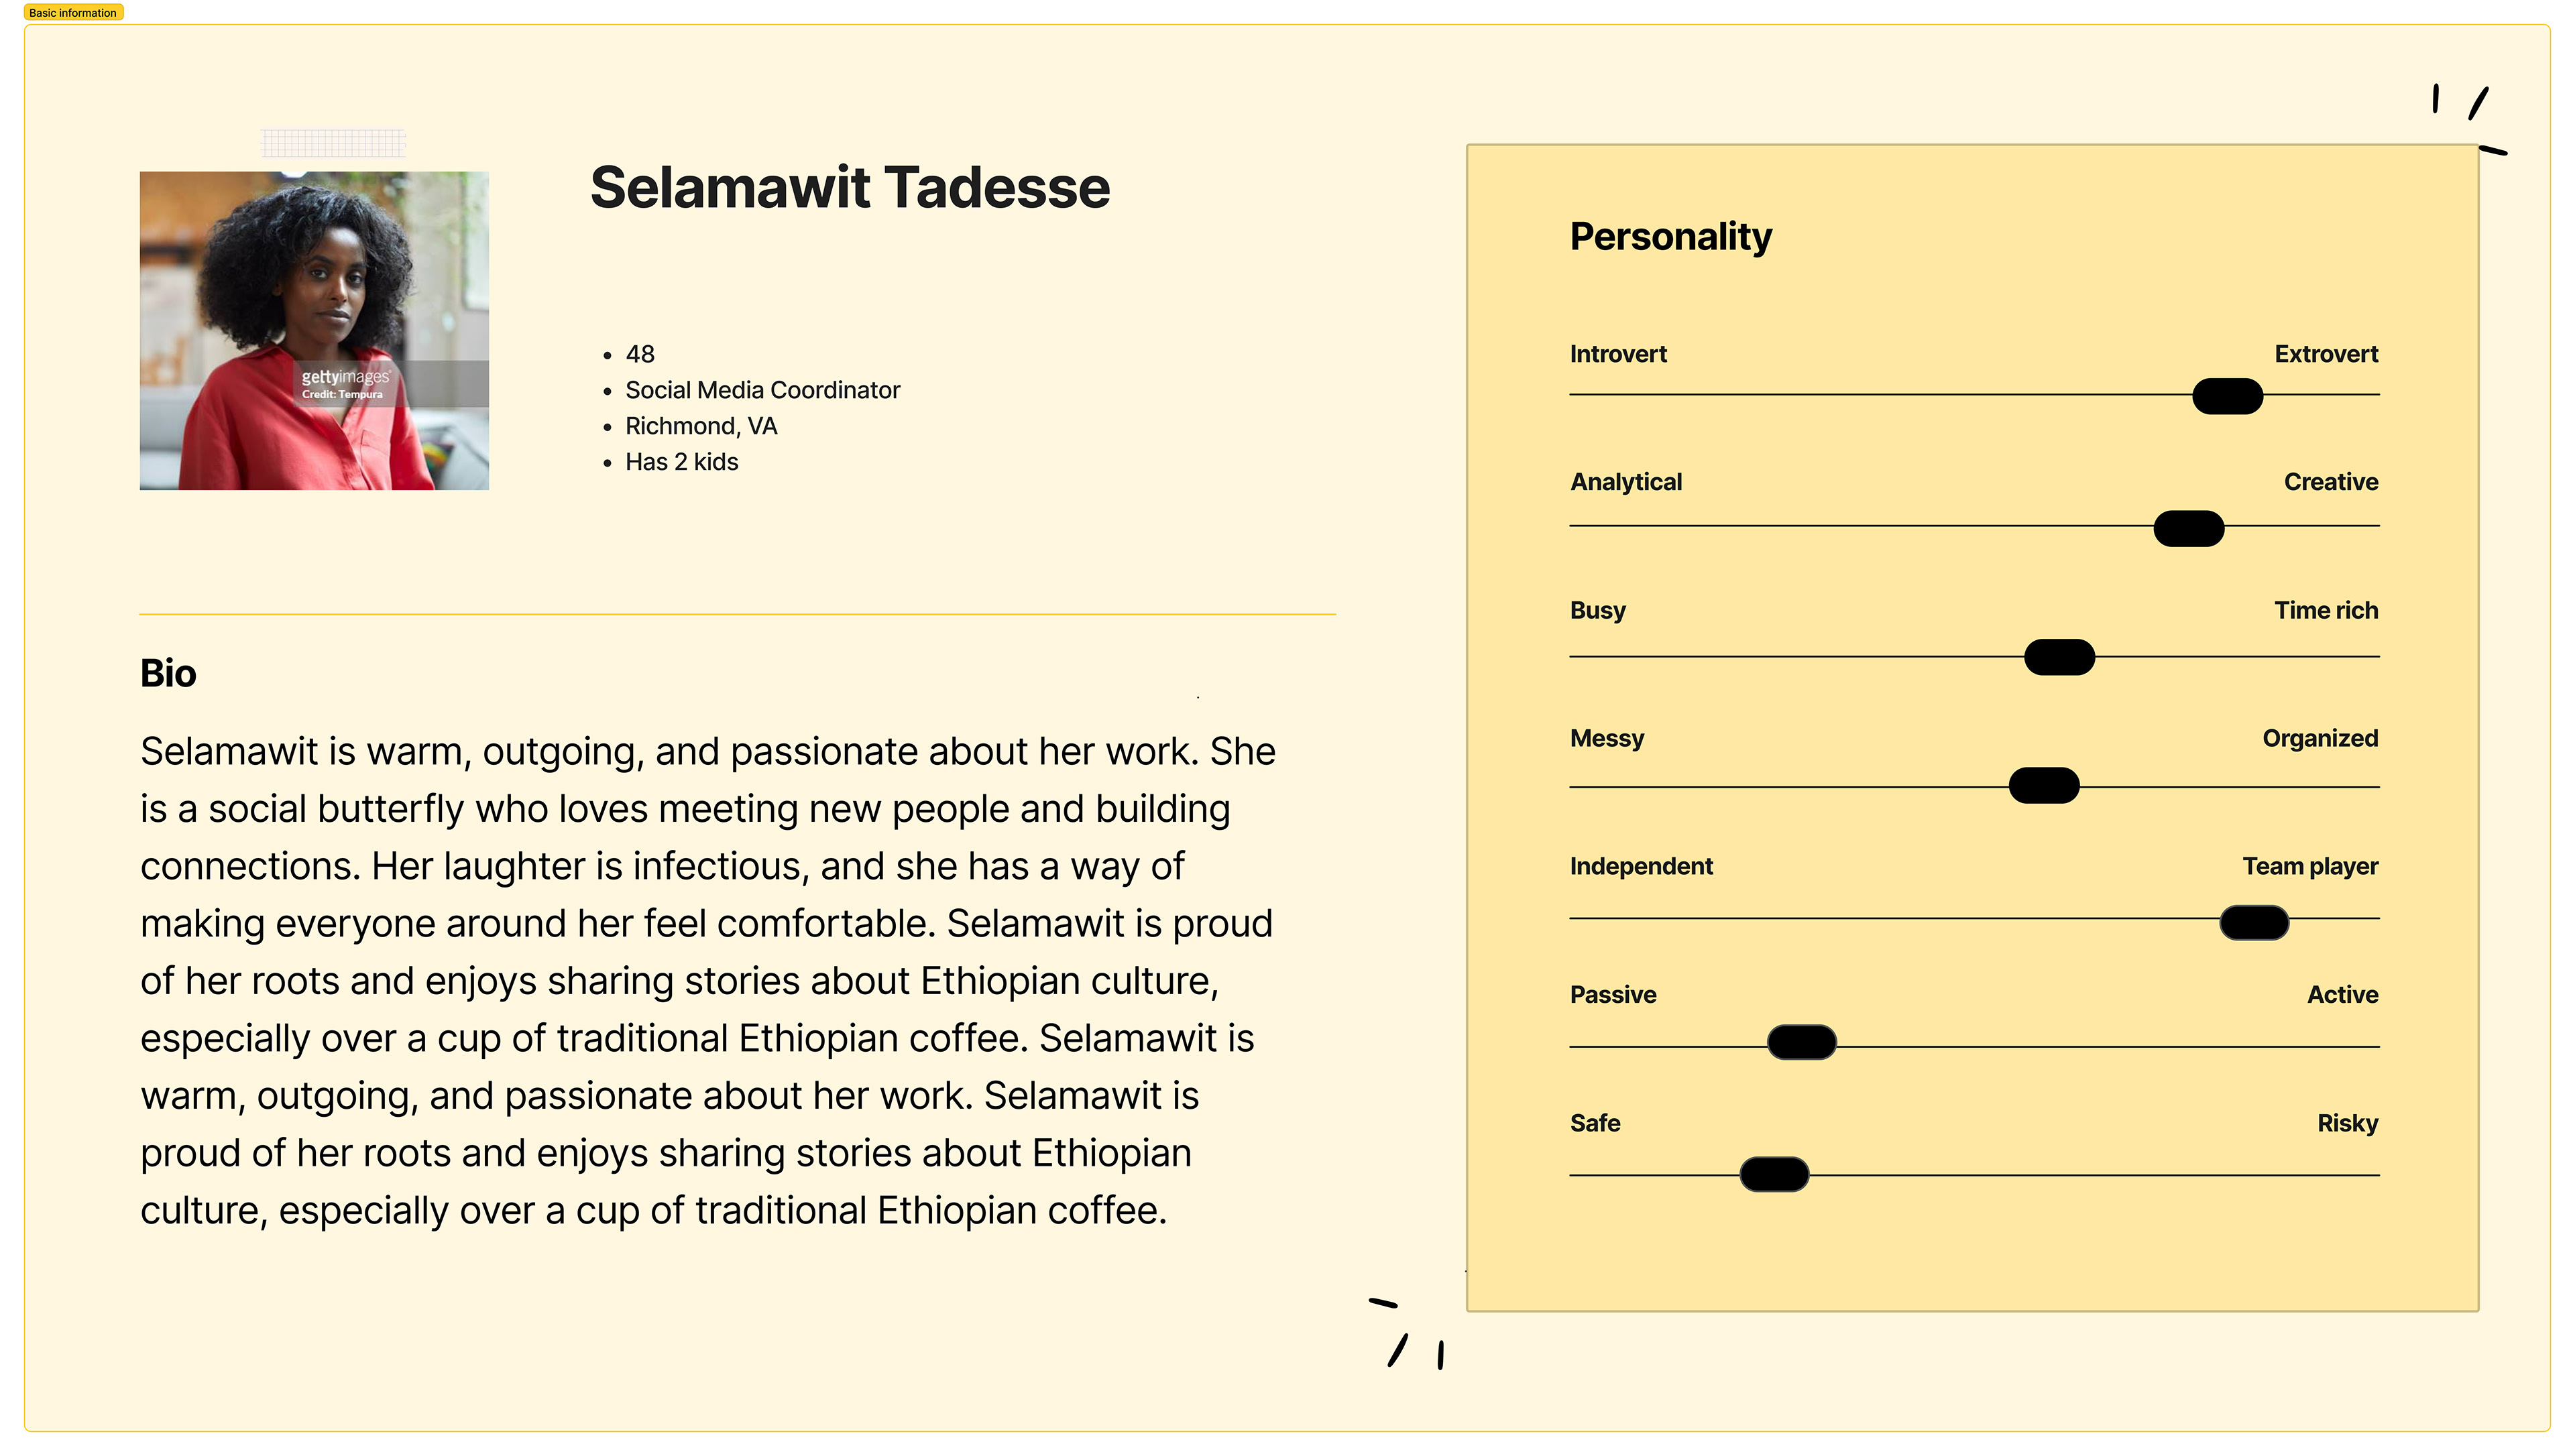Click the Messy–Organized slider handle

coord(2043,786)
